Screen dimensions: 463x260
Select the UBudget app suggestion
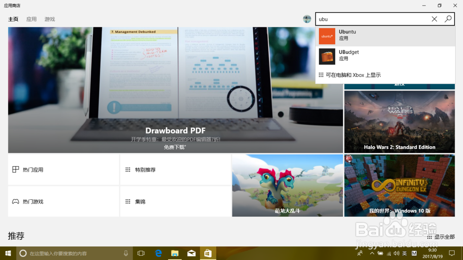(385, 56)
